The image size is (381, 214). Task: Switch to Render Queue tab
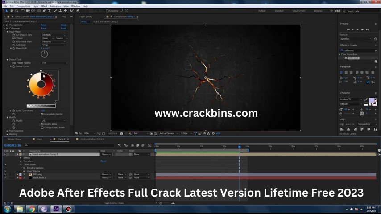[x=15, y=139]
